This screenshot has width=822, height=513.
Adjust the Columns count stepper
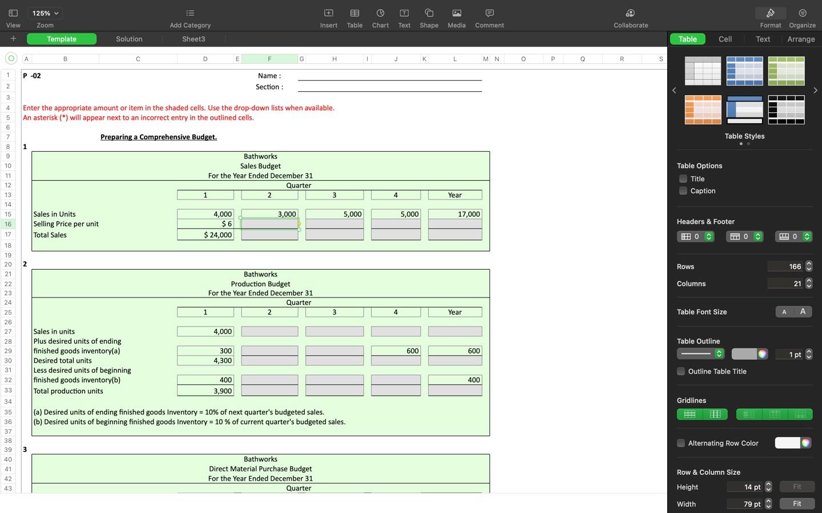pyautogui.click(x=809, y=283)
